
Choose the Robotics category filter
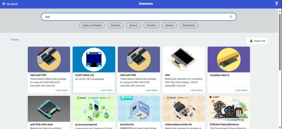[151, 25]
